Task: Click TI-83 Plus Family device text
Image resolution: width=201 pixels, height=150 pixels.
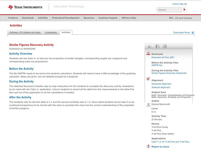Action: point(160,127)
